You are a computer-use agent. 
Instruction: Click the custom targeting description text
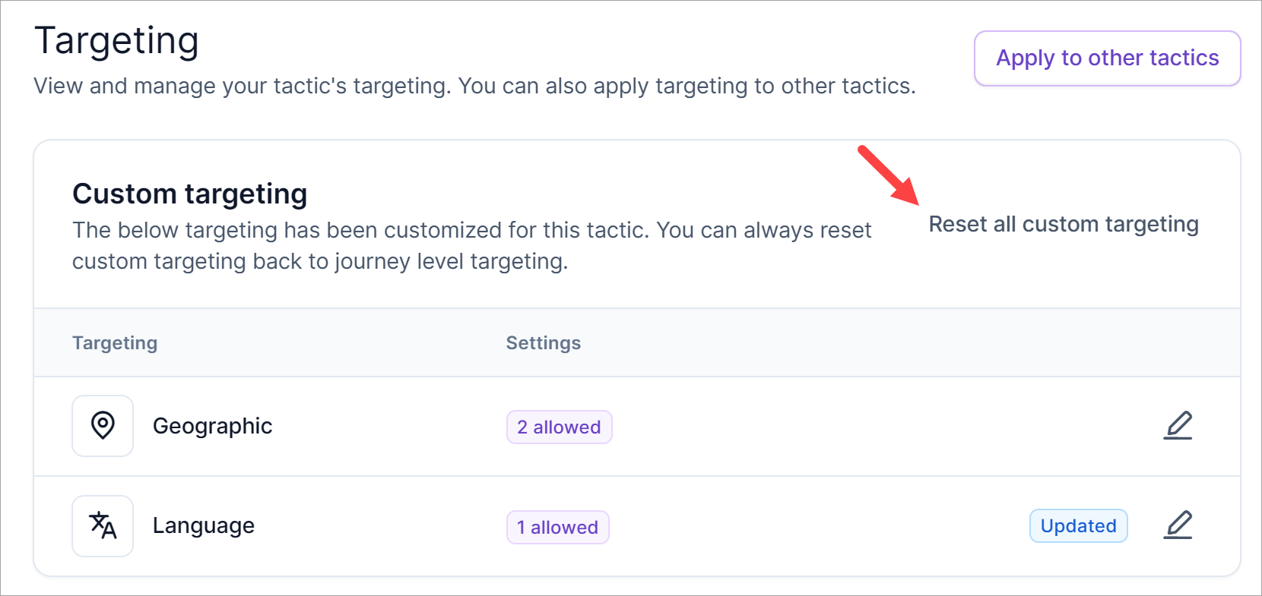pyautogui.click(x=471, y=245)
